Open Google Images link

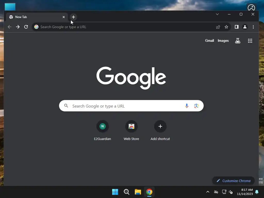pos(223,40)
